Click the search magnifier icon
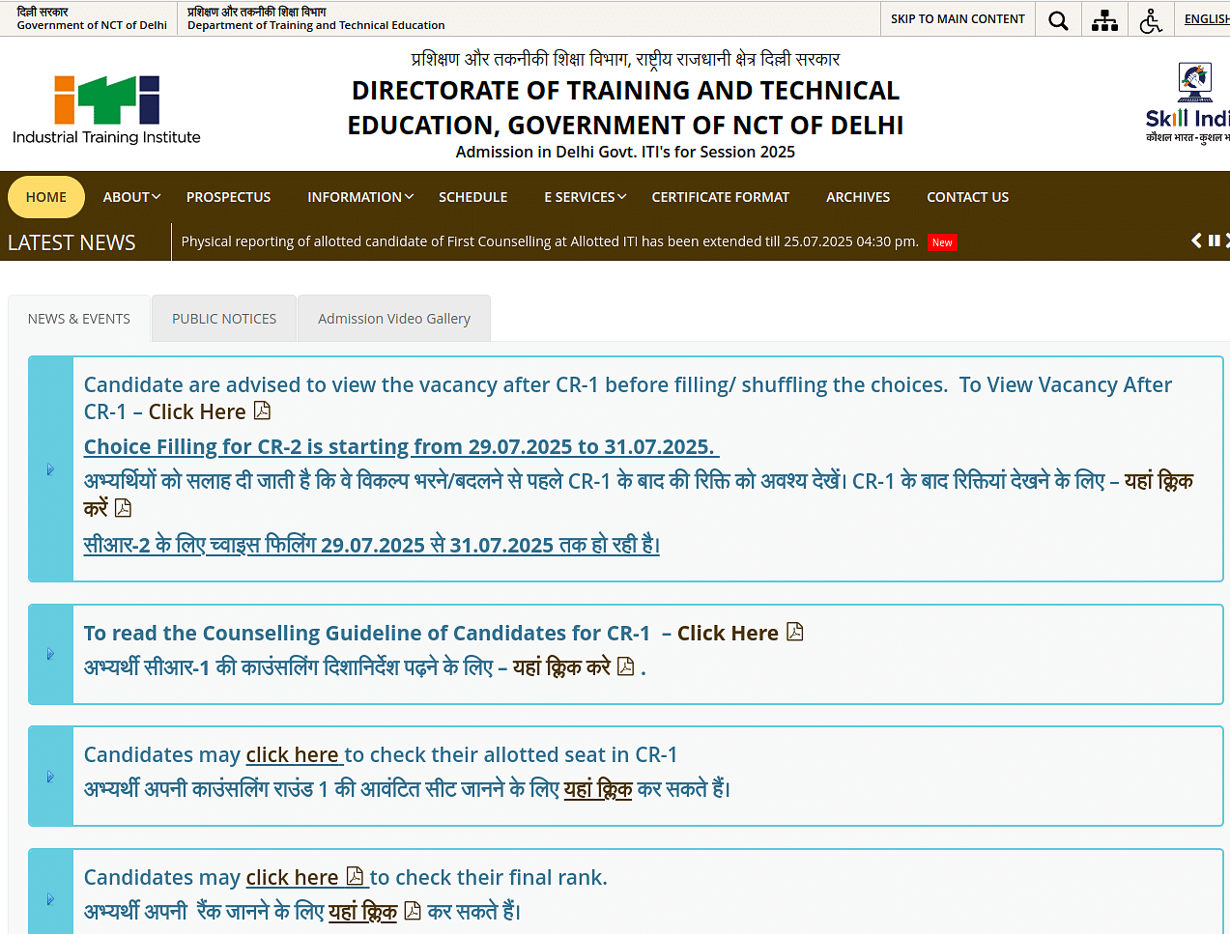Screen dimensions: 1230x934 1058,20
